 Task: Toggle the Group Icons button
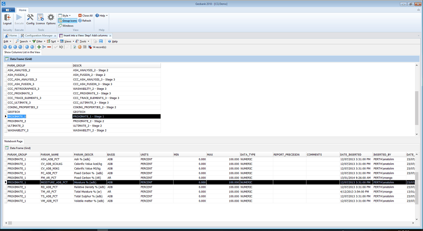[x=68, y=21]
